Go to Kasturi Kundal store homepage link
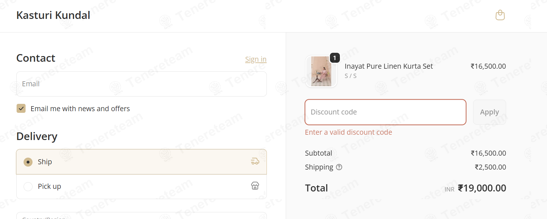 [x=53, y=15]
